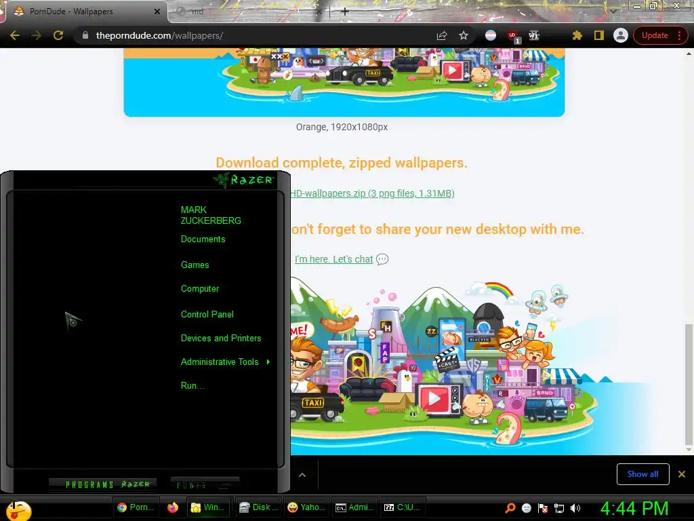Close the downloads bar with X
This screenshot has width=694, height=521.
tap(682, 474)
